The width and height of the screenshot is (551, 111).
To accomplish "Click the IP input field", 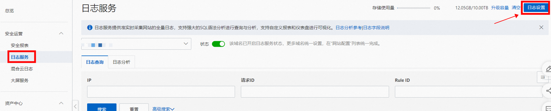I will click(x=161, y=92).
